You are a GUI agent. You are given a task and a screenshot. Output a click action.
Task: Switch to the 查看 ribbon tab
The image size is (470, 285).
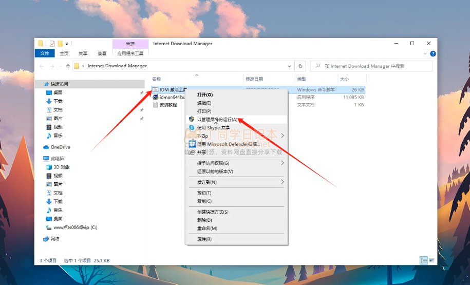point(102,53)
